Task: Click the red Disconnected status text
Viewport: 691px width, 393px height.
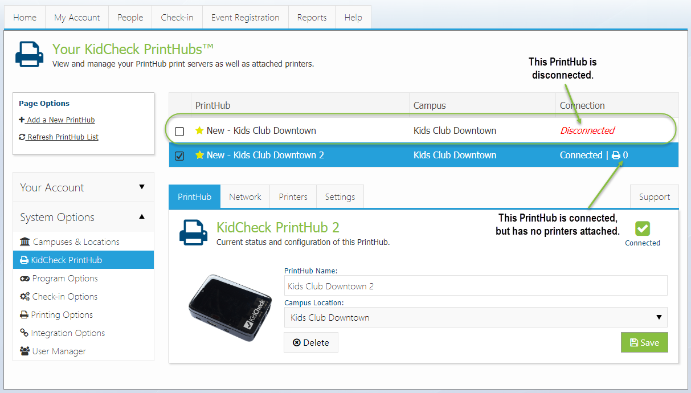Action: pyautogui.click(x=587, y=130)
